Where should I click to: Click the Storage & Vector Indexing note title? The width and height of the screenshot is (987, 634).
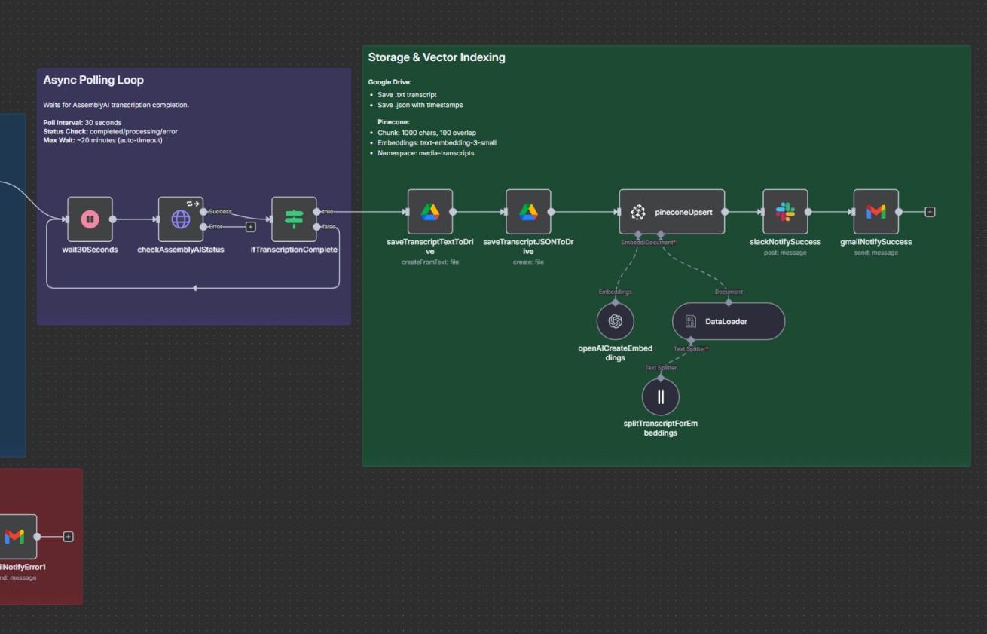click(436, 57)
